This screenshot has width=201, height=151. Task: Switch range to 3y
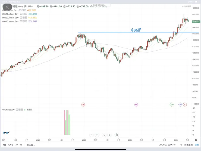[17, 145]
